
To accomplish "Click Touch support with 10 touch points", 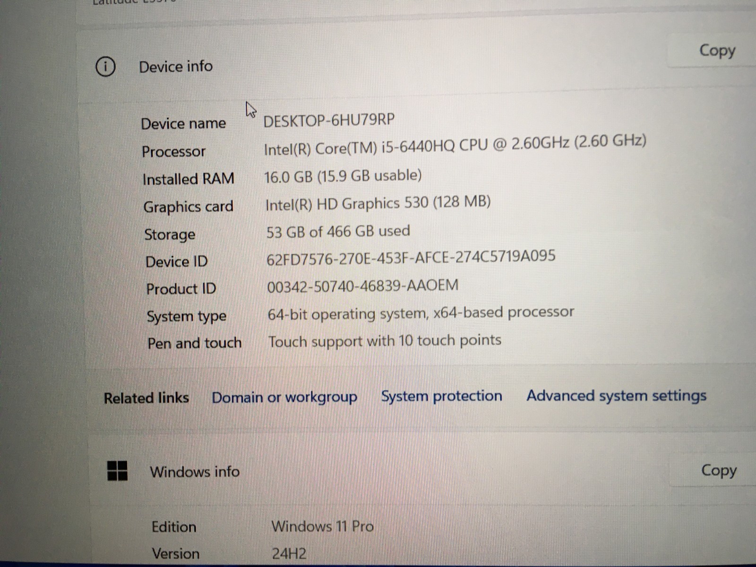I will coord(385,341).
